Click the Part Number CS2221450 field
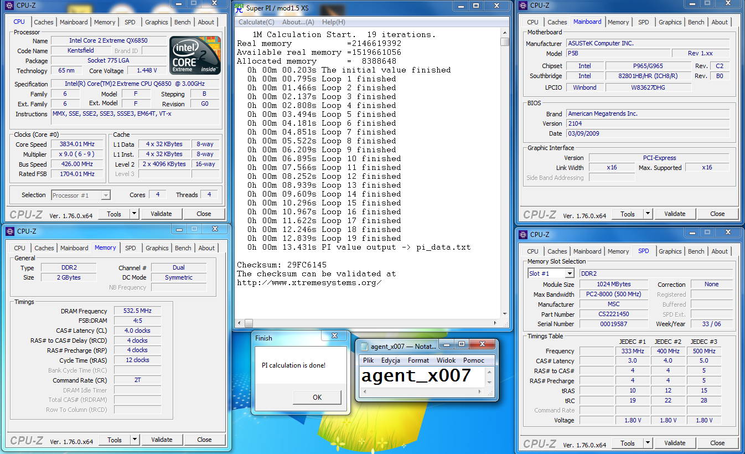745x454 pixels. point(614,314)
